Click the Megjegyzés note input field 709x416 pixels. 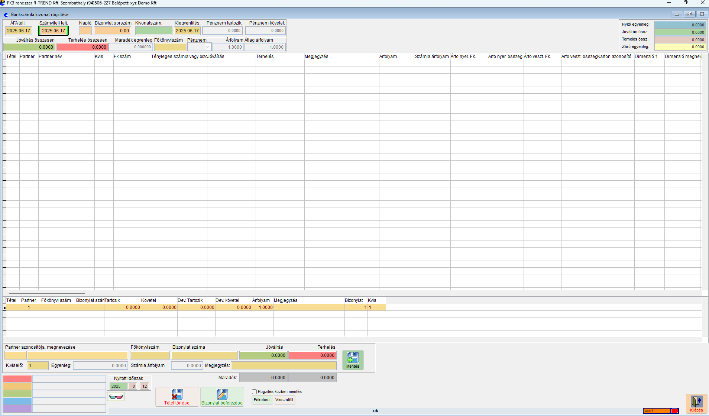coord(284,366)
